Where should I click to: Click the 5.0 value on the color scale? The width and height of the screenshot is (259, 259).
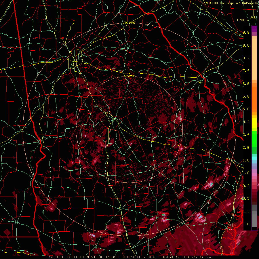246,109
